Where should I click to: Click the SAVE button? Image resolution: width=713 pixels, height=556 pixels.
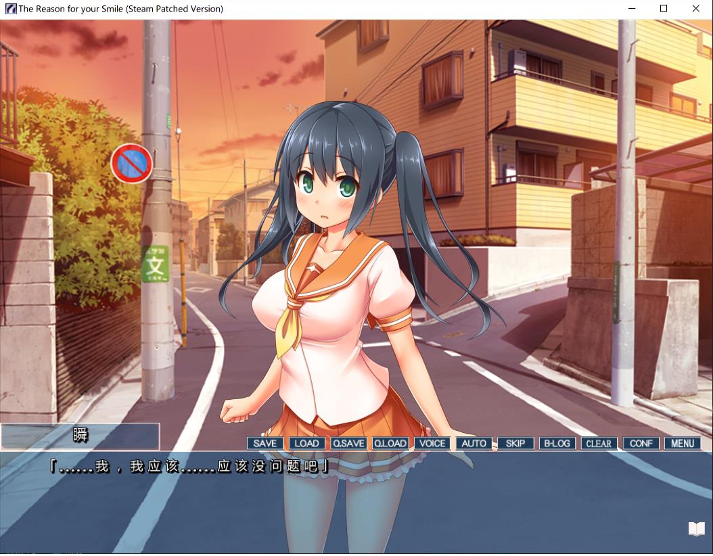coord(264,444)
